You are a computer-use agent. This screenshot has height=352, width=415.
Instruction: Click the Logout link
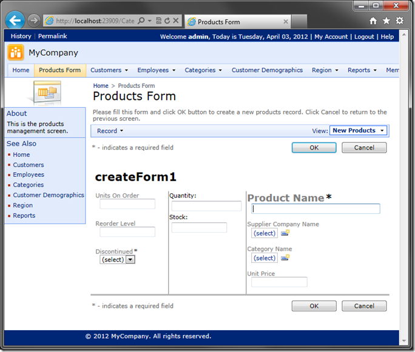[x=364, y=37]
